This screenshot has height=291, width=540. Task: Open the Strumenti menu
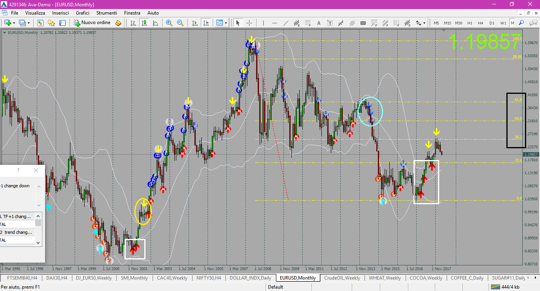coord(106,13)
